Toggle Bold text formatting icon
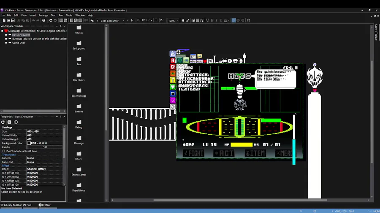 click(212, 21)
